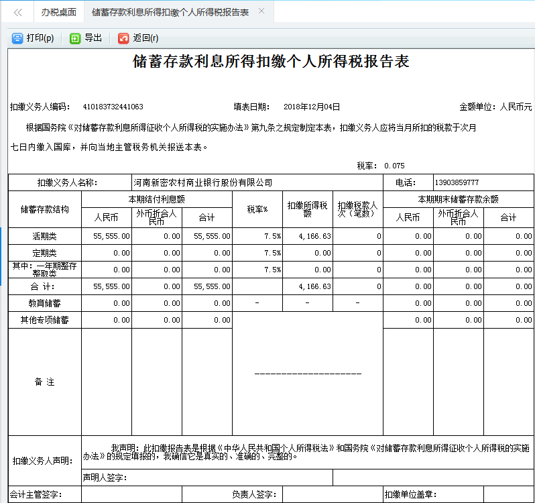
Task: Select the 储蓄存款利息所得扣缴个人所得税报告表 tab
Action: [170, 12]
